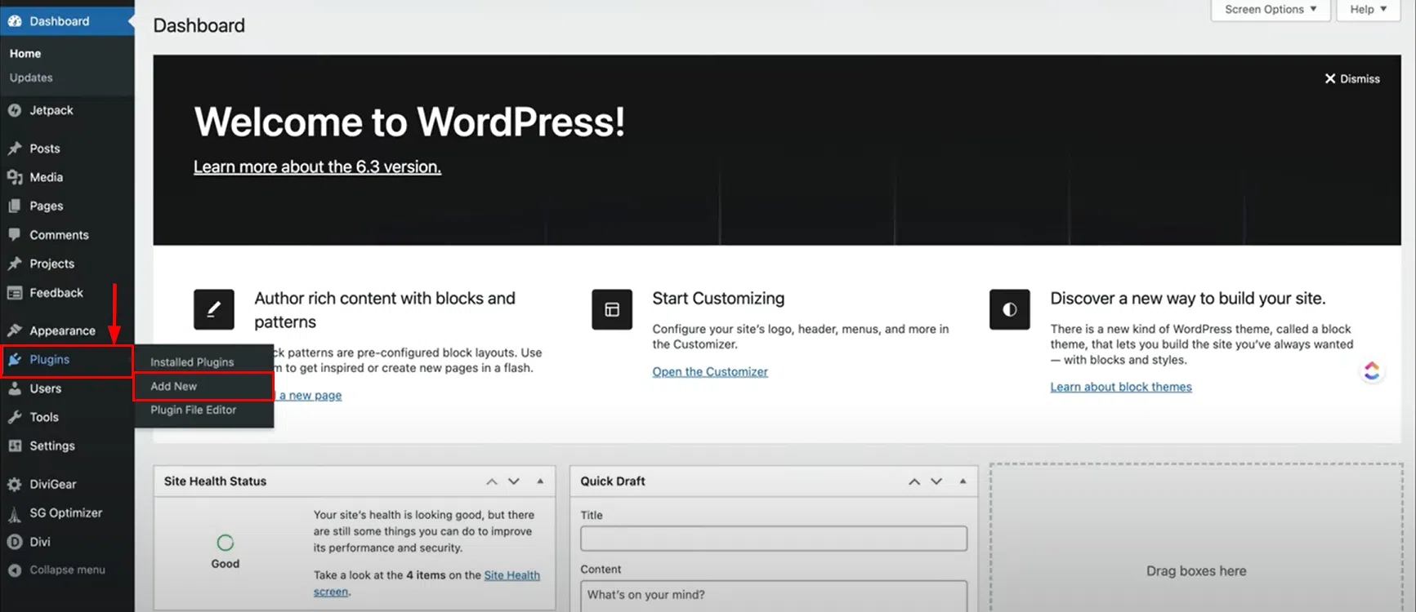Viewport: 1416px width, 612px height.
Task: Click the DiviGear gear icon
Action: point(15,484)
